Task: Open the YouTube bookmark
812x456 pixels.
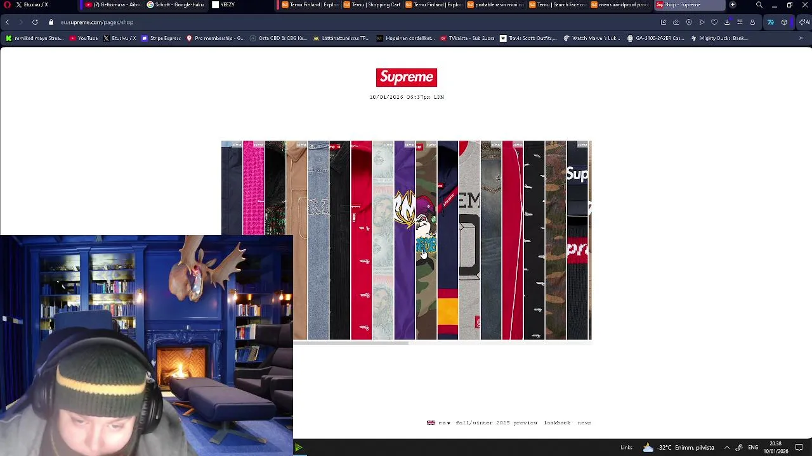Action: coord(84,38)
